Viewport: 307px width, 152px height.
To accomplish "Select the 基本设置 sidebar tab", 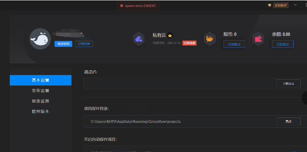I will tap(41, 80).
